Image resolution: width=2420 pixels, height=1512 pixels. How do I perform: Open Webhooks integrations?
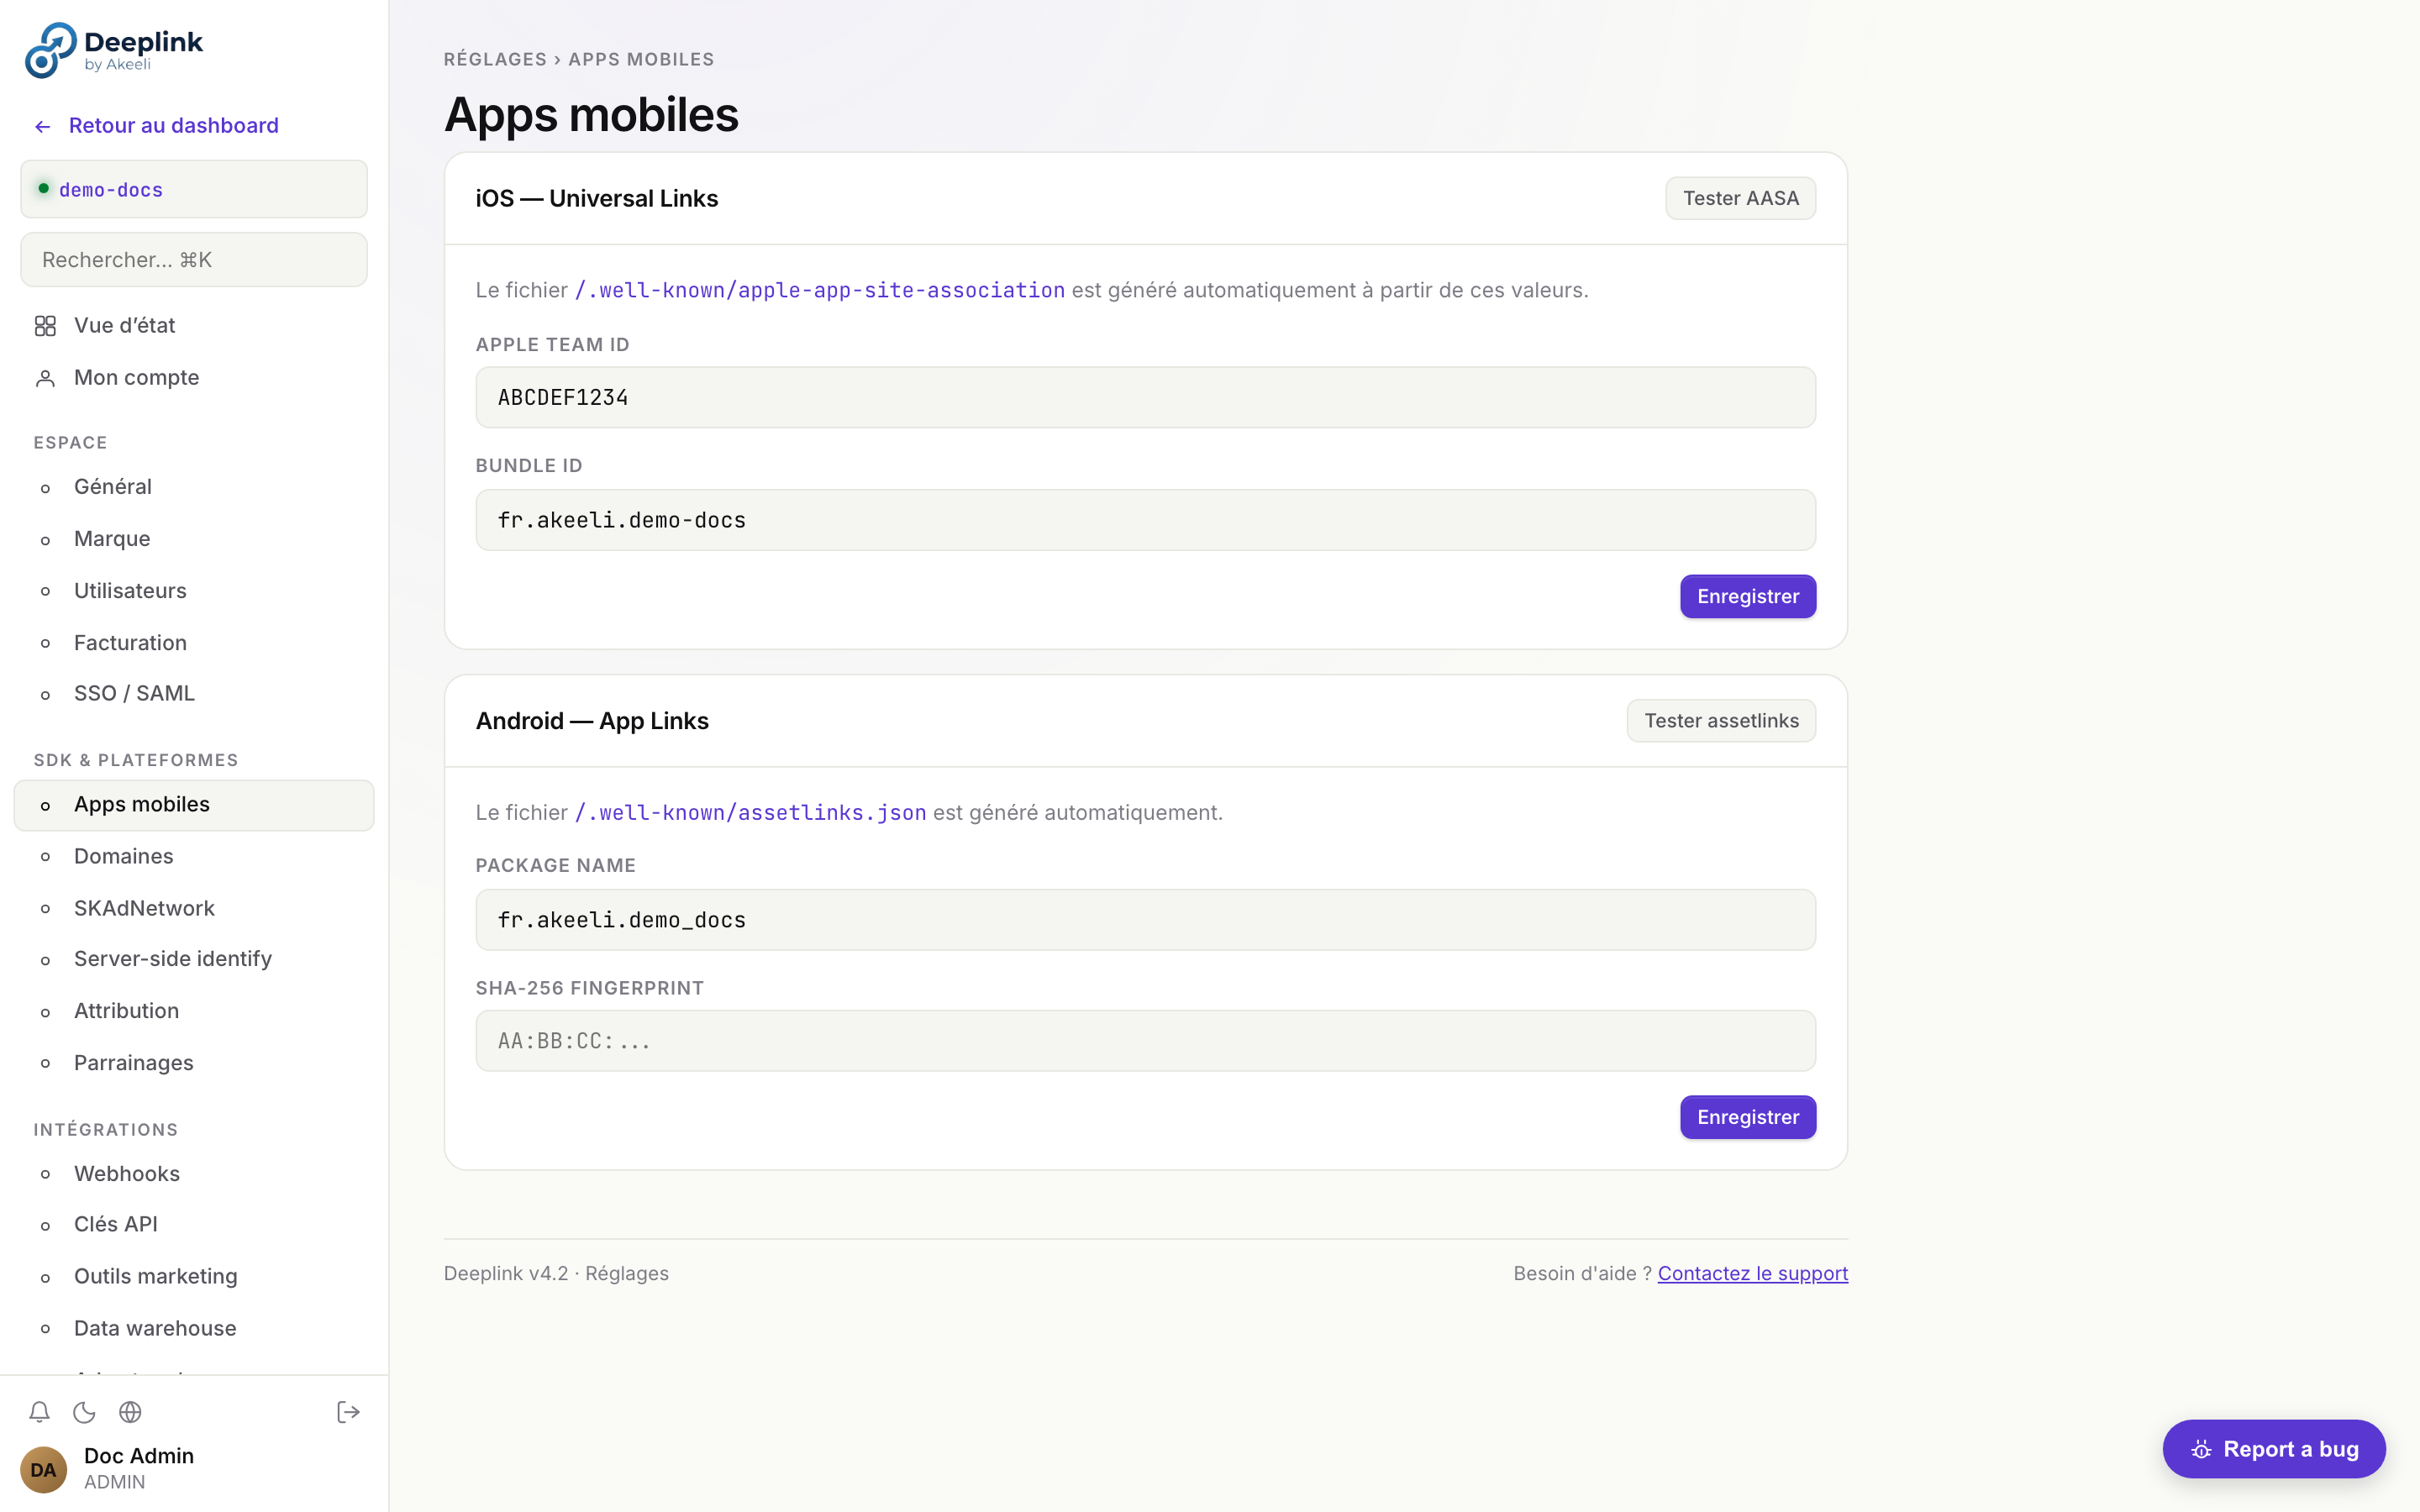coord(194,1174)
